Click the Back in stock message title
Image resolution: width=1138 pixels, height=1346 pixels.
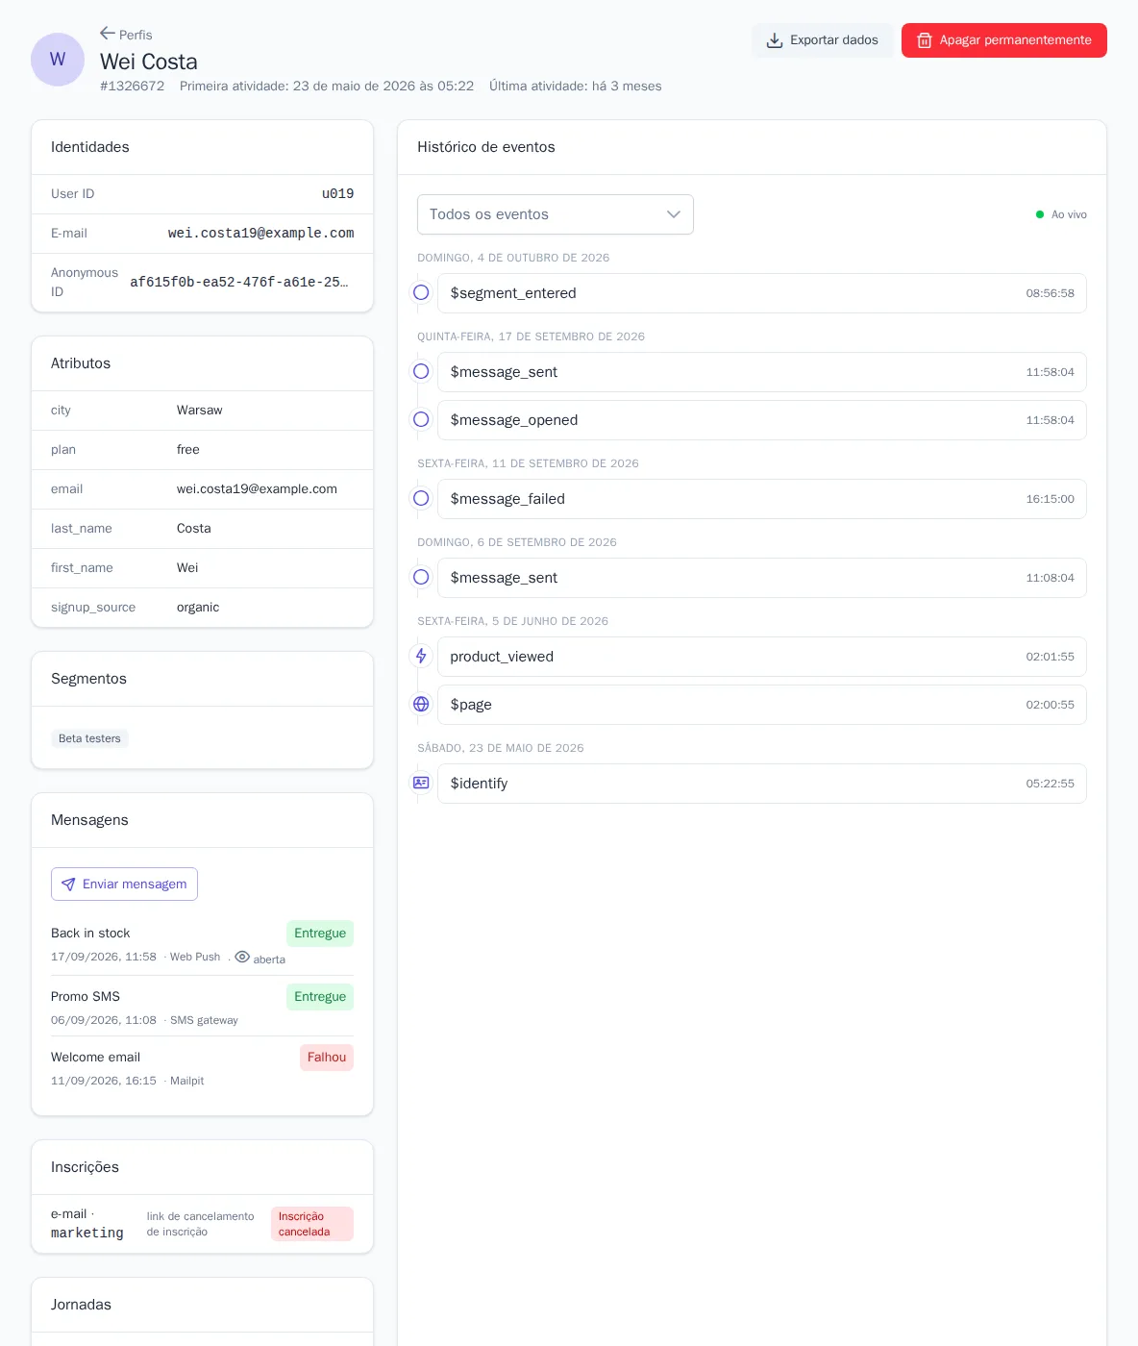point(90,934)
